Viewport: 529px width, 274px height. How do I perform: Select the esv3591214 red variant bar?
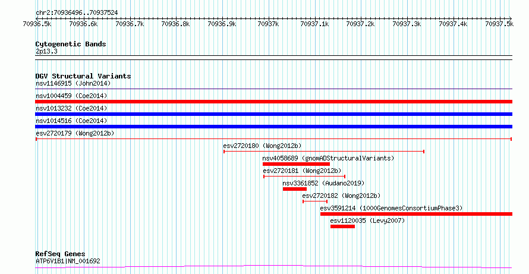click(416, 214)
